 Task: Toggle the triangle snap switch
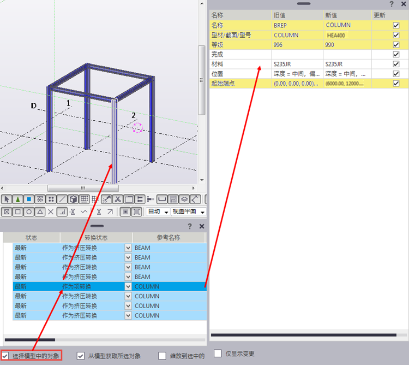point(40,211)
